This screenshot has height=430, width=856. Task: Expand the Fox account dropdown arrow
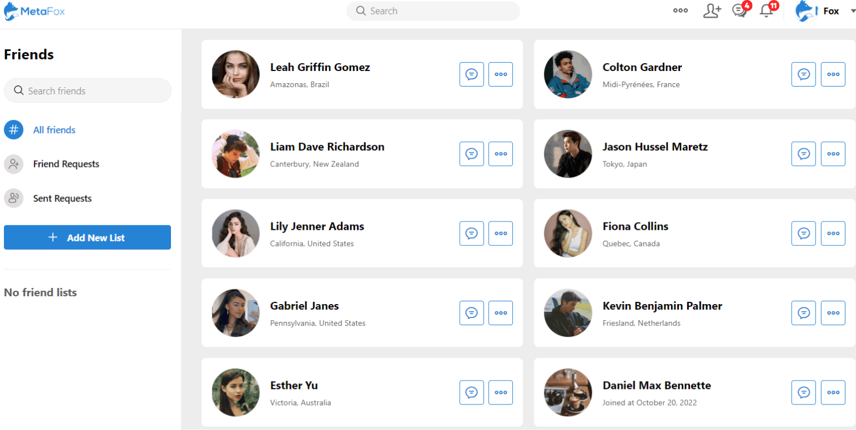853,11
